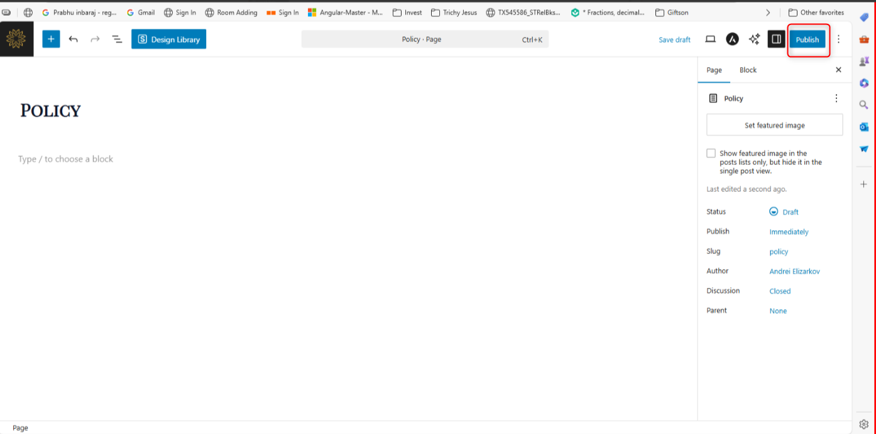Expand the bookmarks overflow chevron

[x=768, y=13]
